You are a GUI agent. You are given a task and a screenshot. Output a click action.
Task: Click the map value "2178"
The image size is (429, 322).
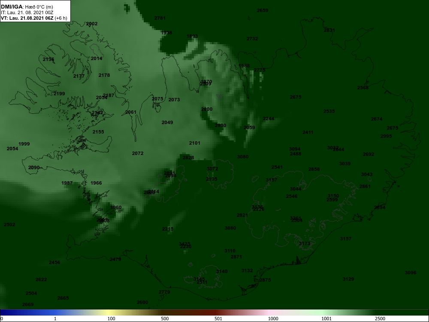pos(104,75)
